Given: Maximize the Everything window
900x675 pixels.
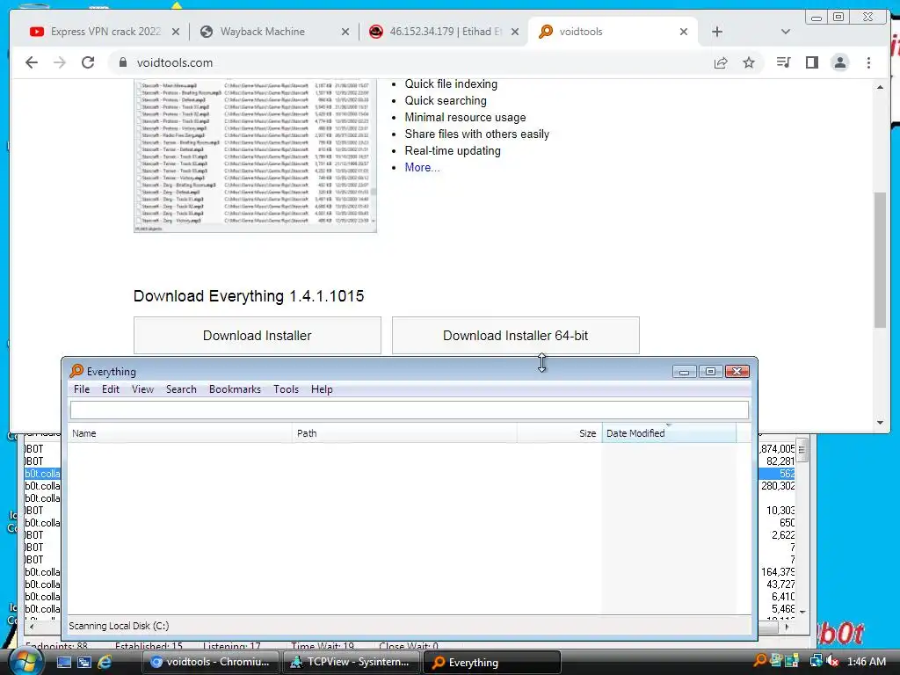Looking at the screenshot, I should coord(710,372).
